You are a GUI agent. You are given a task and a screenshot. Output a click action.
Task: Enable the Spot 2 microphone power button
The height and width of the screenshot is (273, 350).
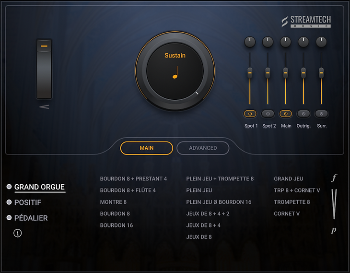tap(268, 114)
